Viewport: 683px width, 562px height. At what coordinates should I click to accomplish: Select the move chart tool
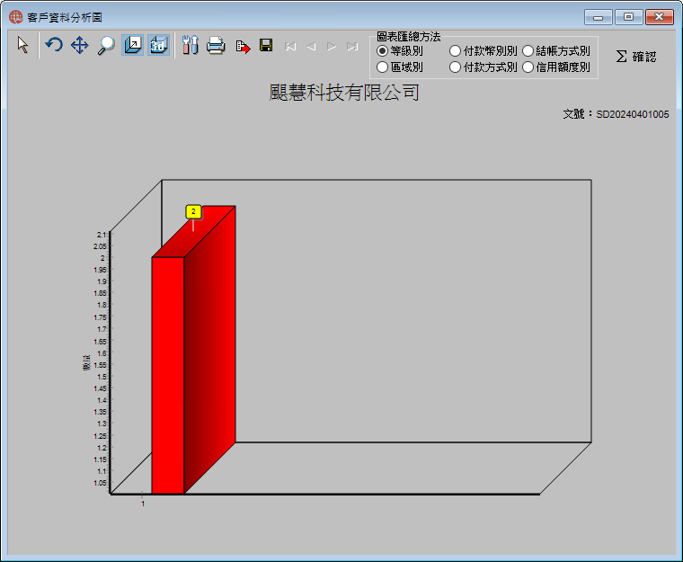coord(80,45)
